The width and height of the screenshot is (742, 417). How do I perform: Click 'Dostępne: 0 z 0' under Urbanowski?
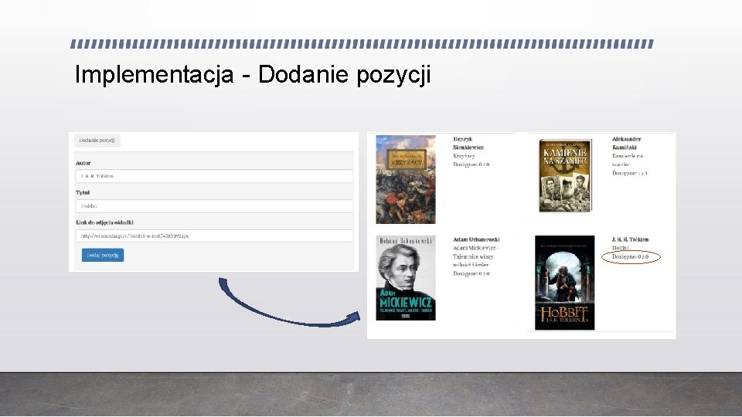point(471,273)
